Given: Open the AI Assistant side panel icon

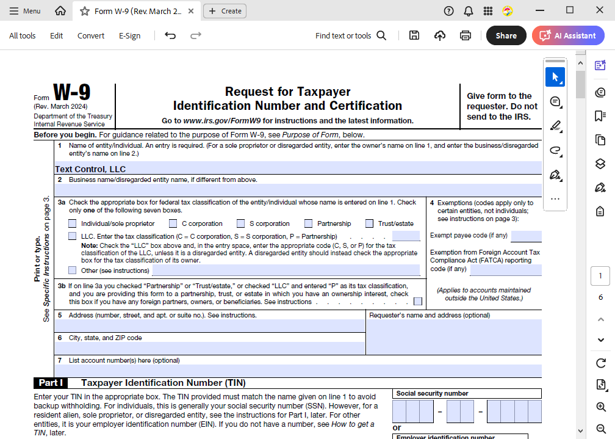Looking at the screenshot, I should click(600, 65).
